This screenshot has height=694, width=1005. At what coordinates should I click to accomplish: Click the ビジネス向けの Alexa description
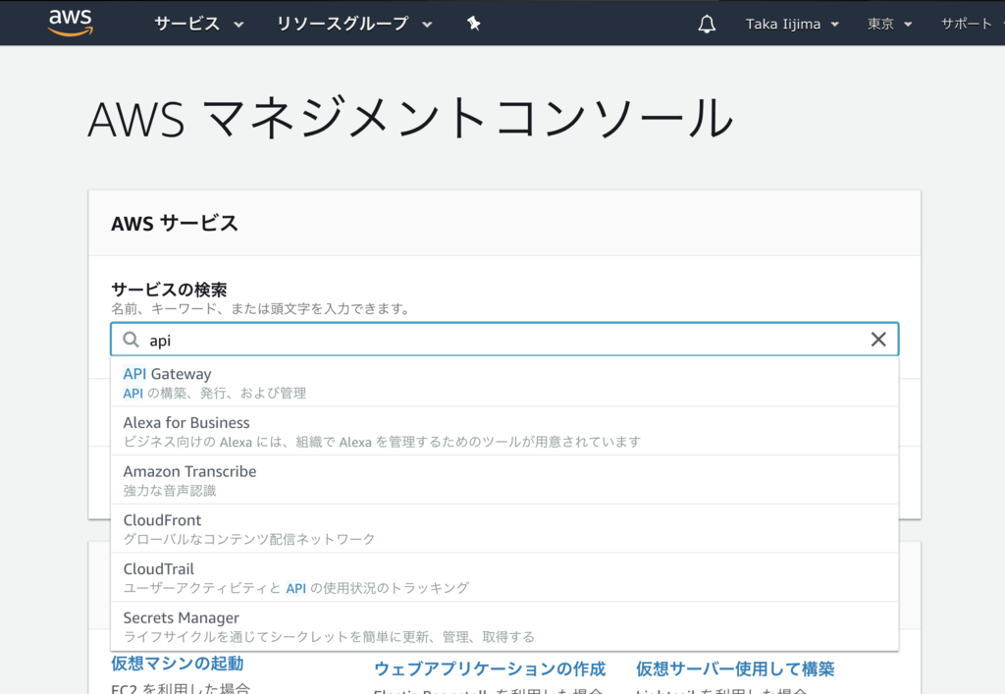382,442
